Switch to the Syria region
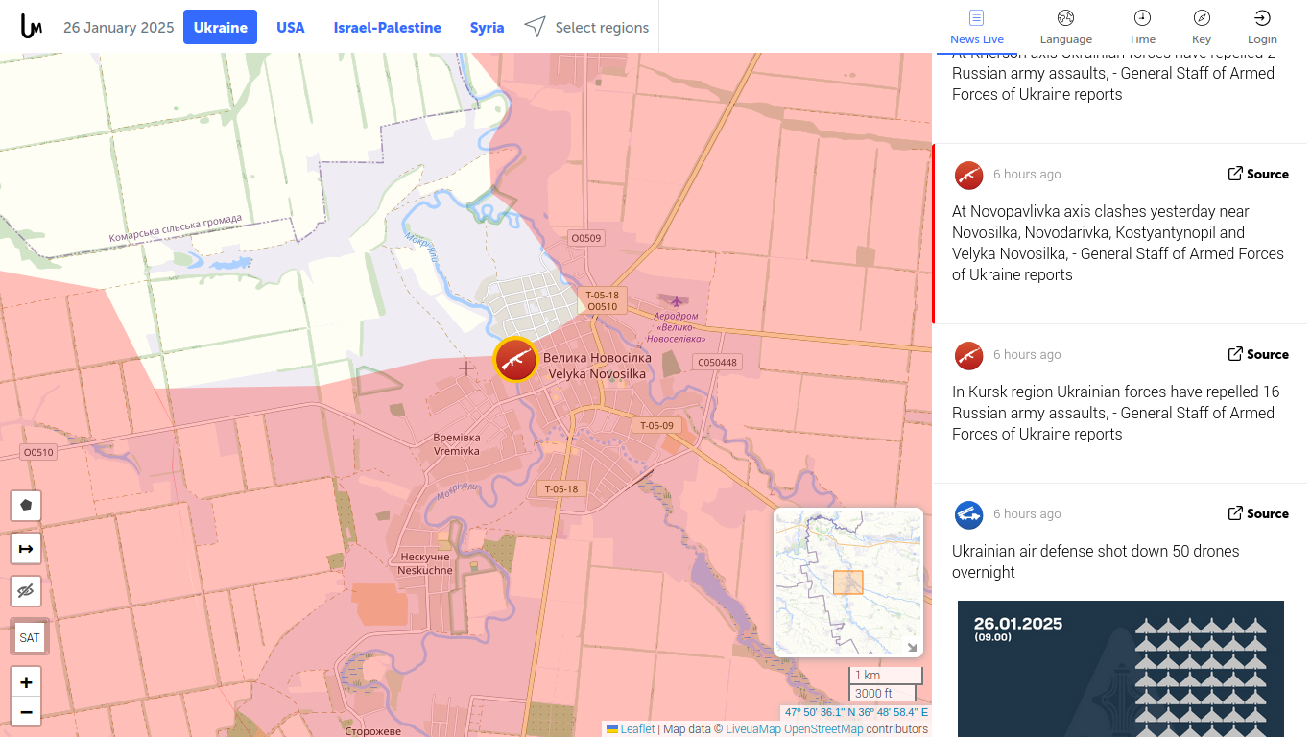The width and height of the screenshot is (1311, 737). [x=487, y=27]
